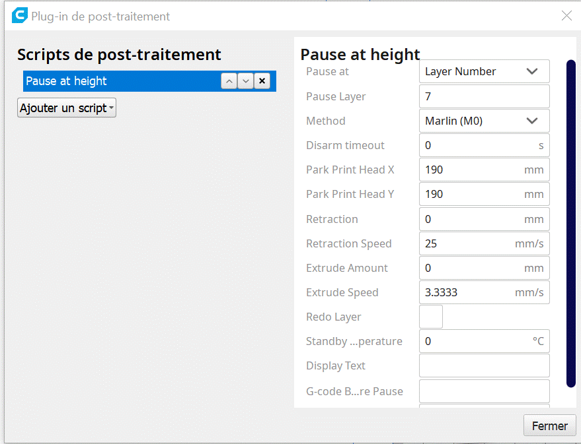Remove the Pause at height script
Screen dimensions: 581x444
coord(262,81)
